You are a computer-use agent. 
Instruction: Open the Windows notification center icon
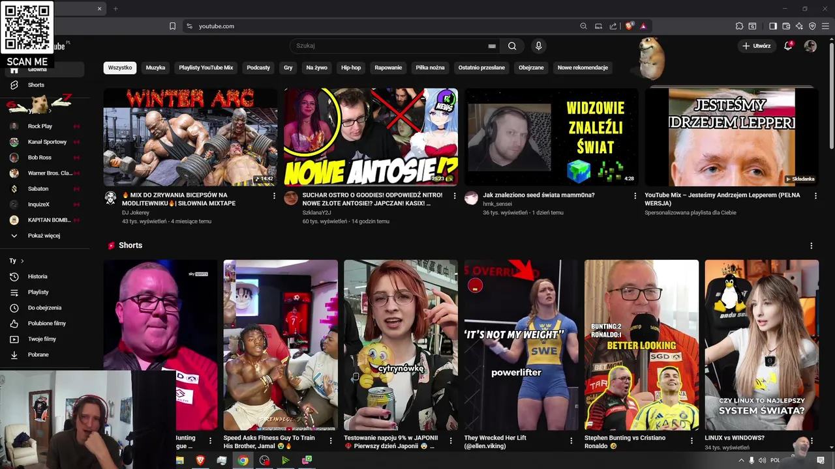click(821, 461)
